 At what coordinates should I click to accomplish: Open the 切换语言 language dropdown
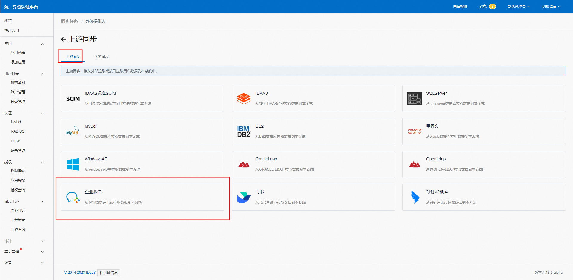(x=551, y=7)
